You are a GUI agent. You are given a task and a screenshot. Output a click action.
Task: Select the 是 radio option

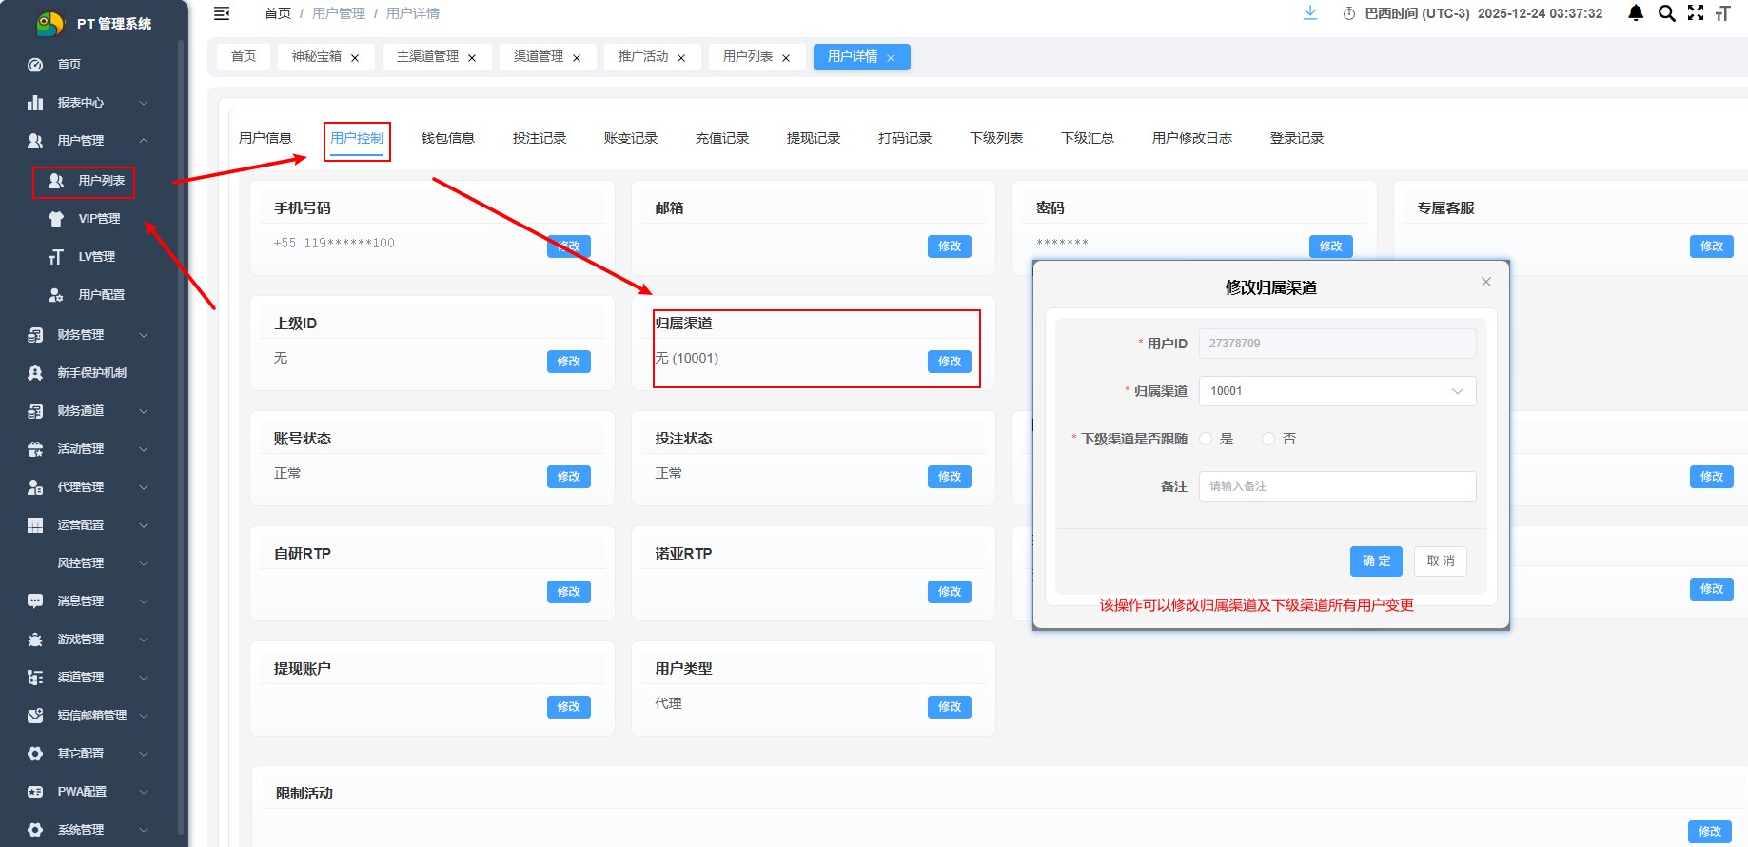[x=1206, y=439]
